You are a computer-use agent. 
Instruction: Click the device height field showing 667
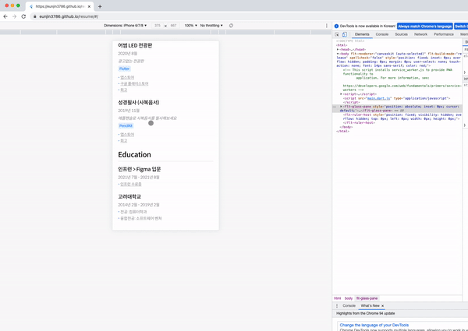173,26
